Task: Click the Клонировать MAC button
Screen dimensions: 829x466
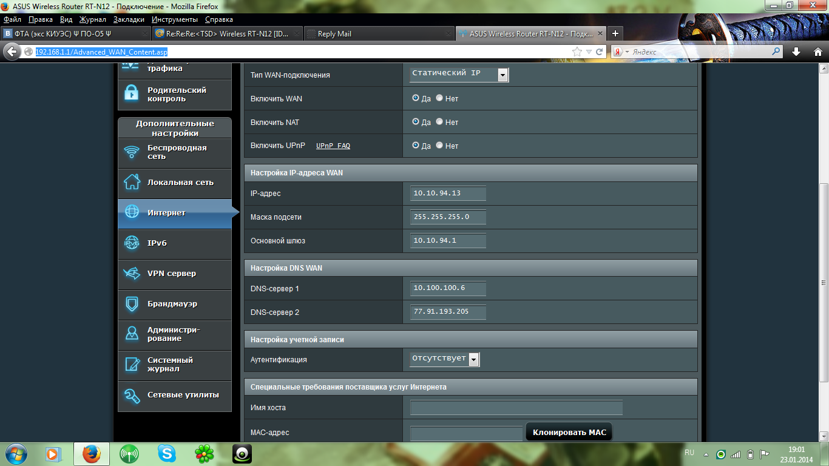Action: coord(569,433)
